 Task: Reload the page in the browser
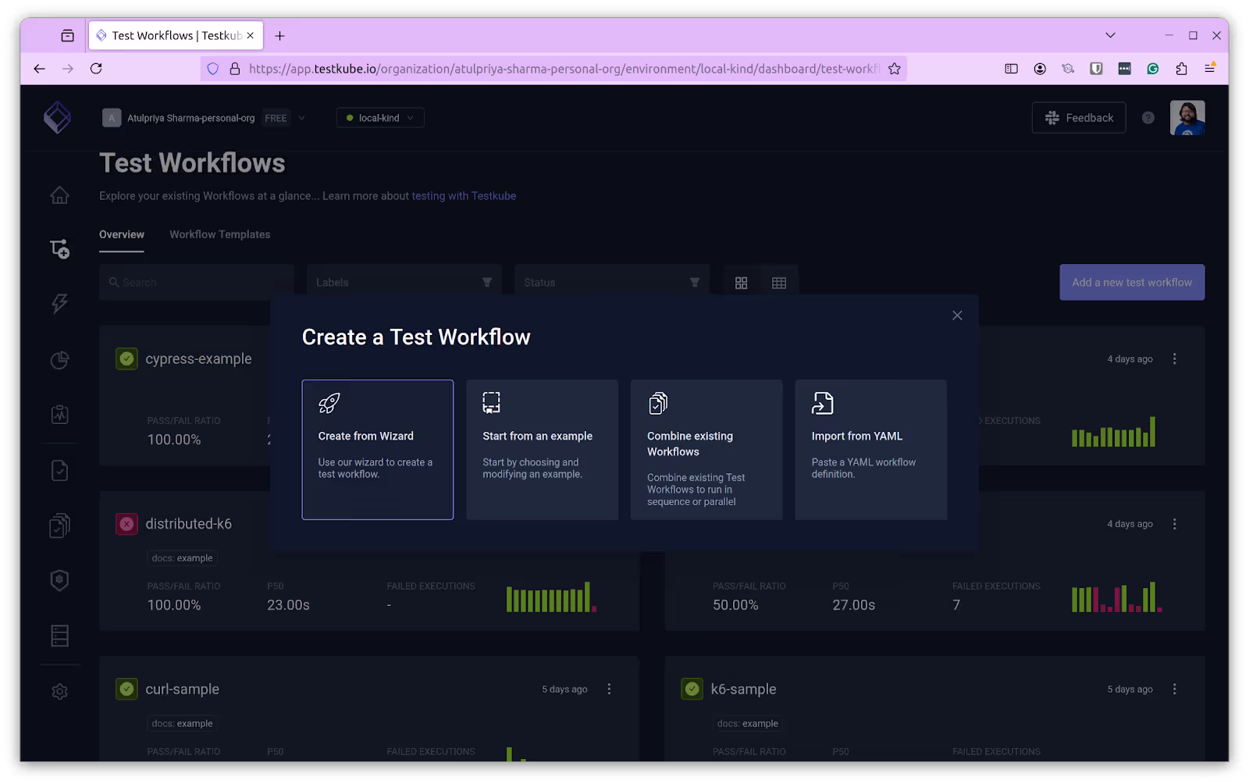[x=96, y=69]
